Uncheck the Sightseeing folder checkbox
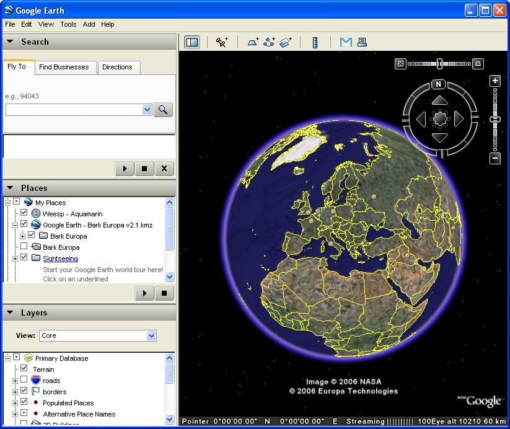Screen dimensions: 510x429 (24, 257)
